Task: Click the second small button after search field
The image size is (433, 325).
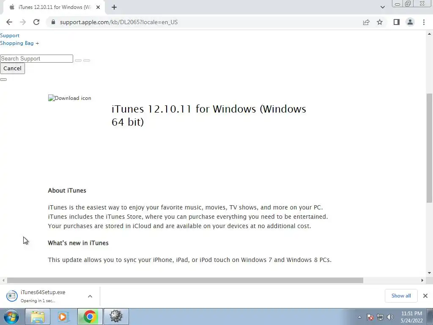Action: 87,60
